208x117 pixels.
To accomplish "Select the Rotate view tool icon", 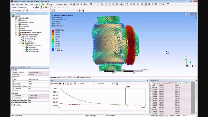I will (127, 4).
